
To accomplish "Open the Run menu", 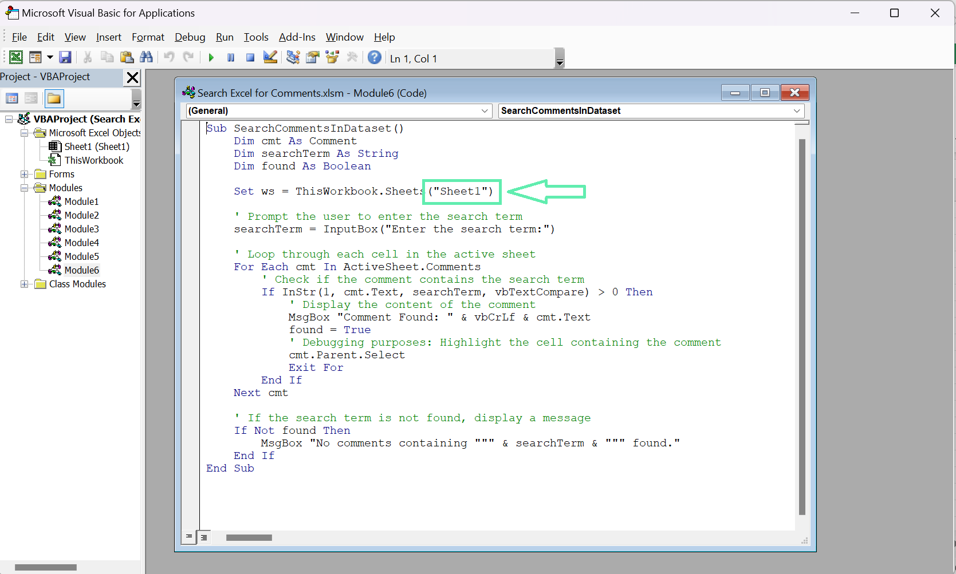I will 225,37.
